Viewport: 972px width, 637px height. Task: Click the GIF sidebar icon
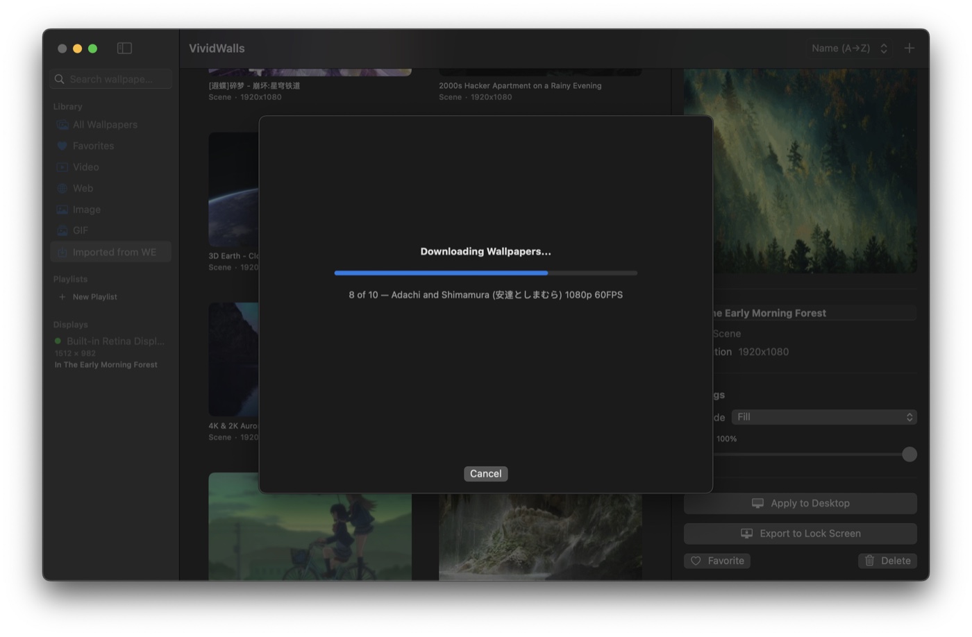pyautogui.click(x=62, y=230)
